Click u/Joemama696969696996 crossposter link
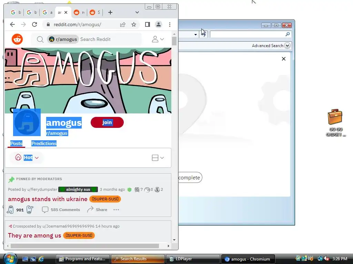This screenshot has width=353, height=264. click(68, 226)
